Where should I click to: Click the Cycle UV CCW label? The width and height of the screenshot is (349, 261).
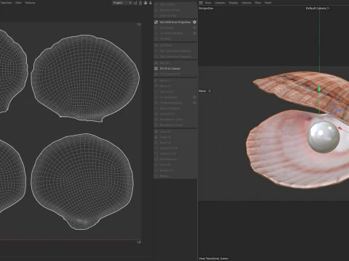[x=169, y=148]
